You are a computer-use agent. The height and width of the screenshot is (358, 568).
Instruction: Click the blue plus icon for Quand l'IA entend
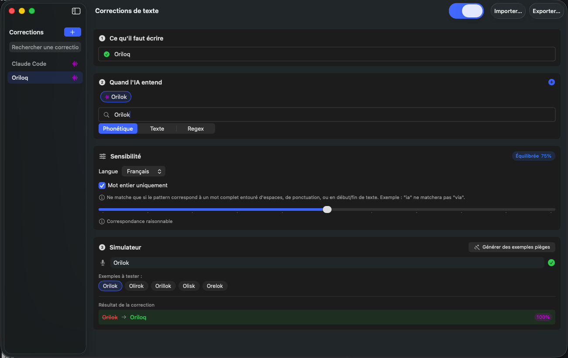coord(551,82)
